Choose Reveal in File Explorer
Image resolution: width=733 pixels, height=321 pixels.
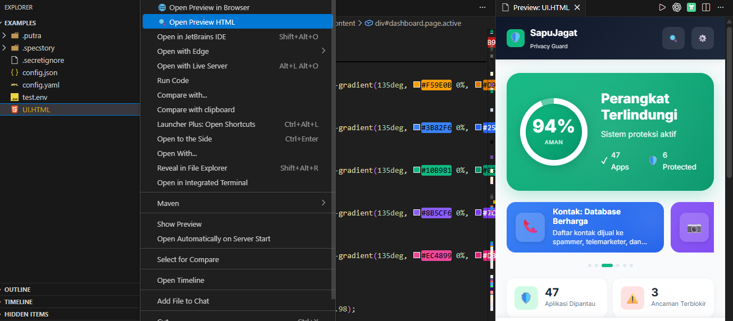[x=238, y=168]
